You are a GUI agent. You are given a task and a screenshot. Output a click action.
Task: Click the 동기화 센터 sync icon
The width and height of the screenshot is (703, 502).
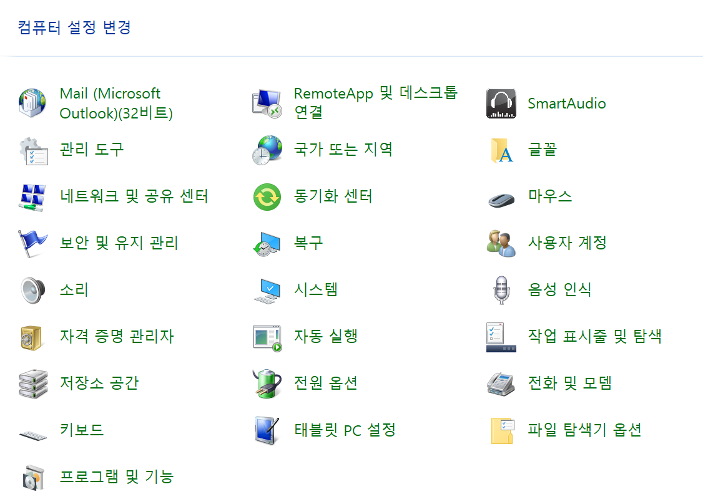(x=267, y=196)
